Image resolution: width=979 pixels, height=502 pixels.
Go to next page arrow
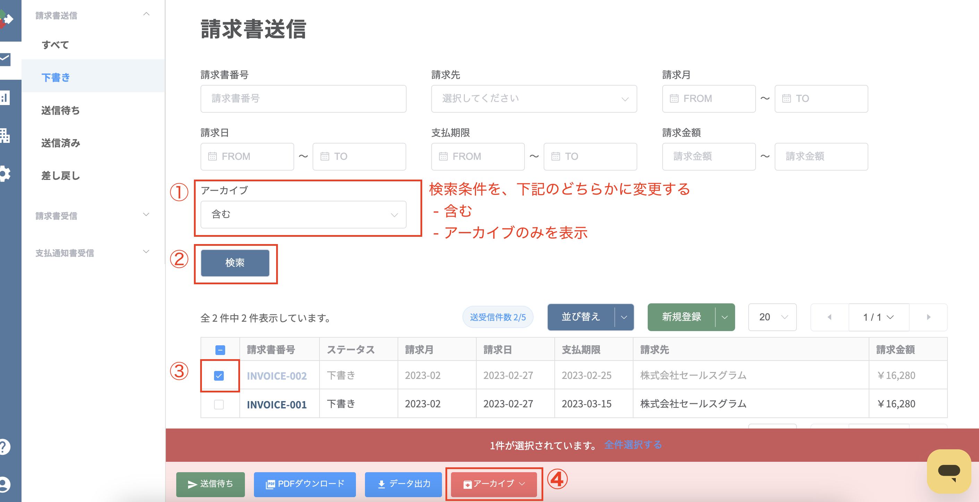tap(928, 317)
